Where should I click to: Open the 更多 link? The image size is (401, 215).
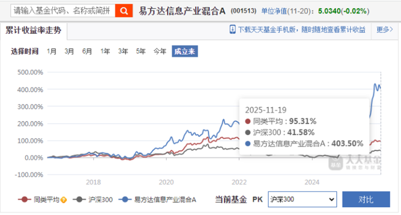(384, 30)
